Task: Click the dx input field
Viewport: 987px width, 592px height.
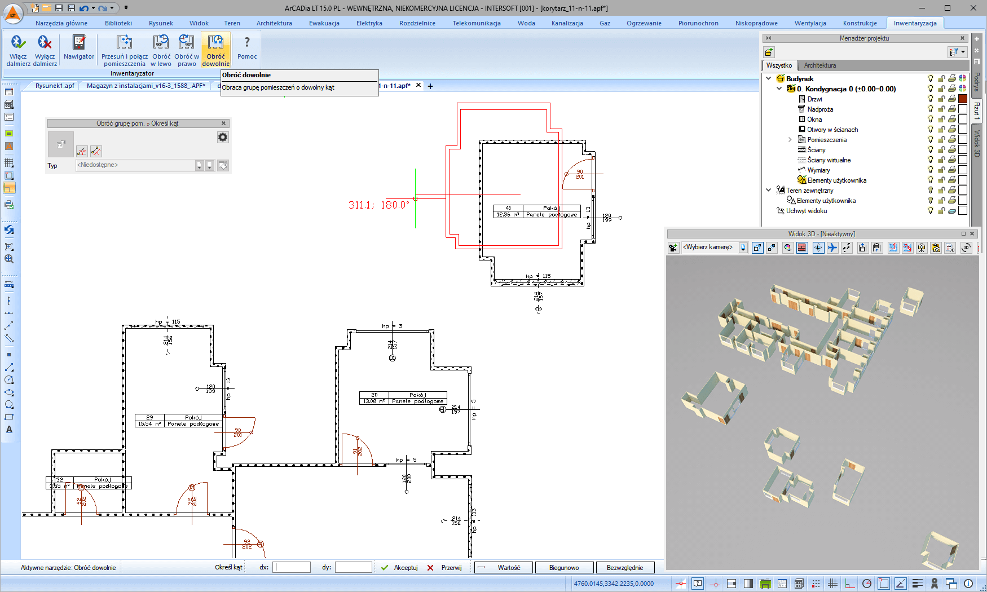Action: [x=292, y=567]
